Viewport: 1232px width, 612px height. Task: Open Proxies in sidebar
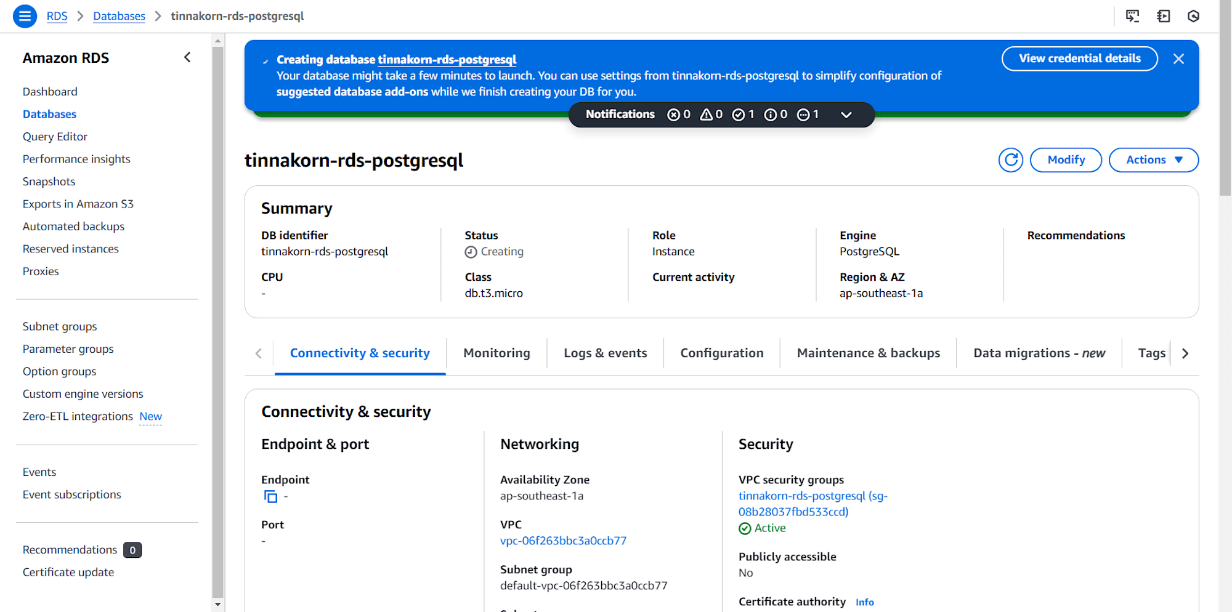[x=41, y=272]
